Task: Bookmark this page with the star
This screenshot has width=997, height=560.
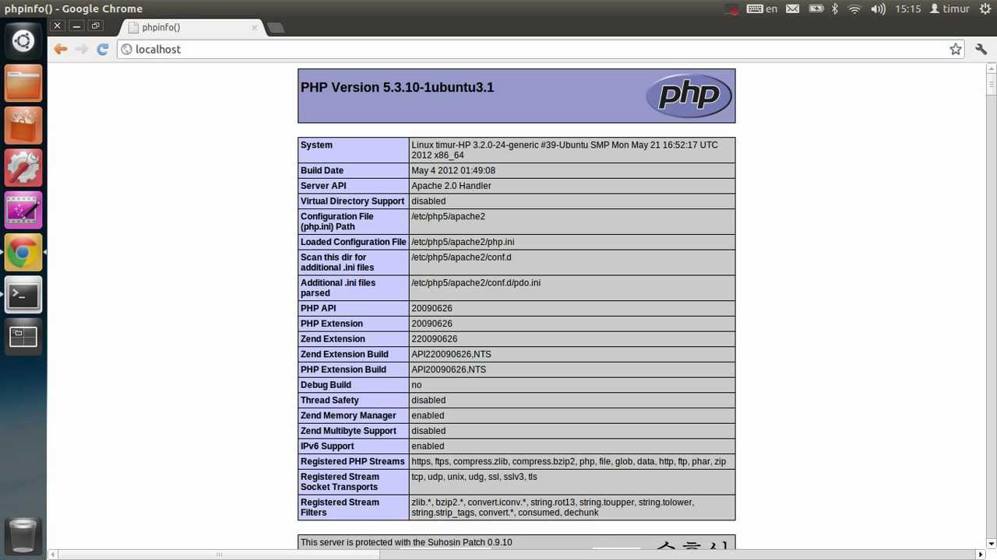Action: pos(956,49)
